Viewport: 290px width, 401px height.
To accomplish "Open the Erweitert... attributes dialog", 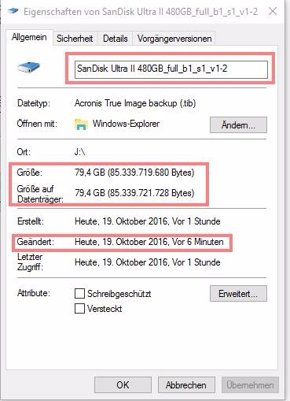I will pyautogui.click(x=238, y=294).
